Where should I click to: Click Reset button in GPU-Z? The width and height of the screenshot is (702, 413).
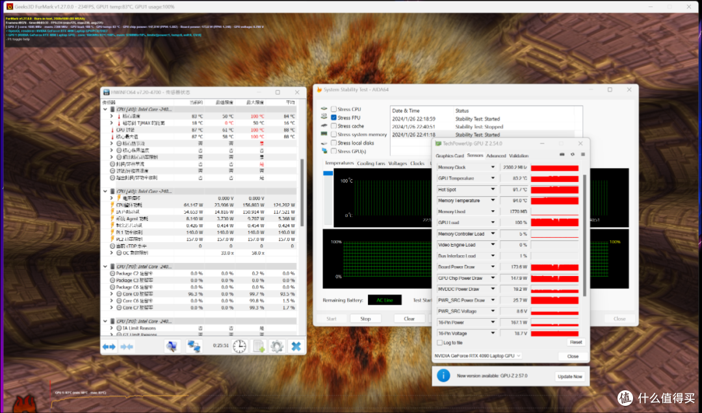click(x=576, y=342)
